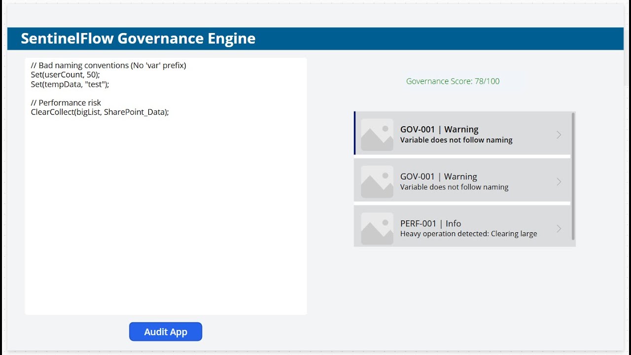Click the 'Heavy operation detected' description text
The height and width of the screenshot is (355, 631).
tap(468, 234)
